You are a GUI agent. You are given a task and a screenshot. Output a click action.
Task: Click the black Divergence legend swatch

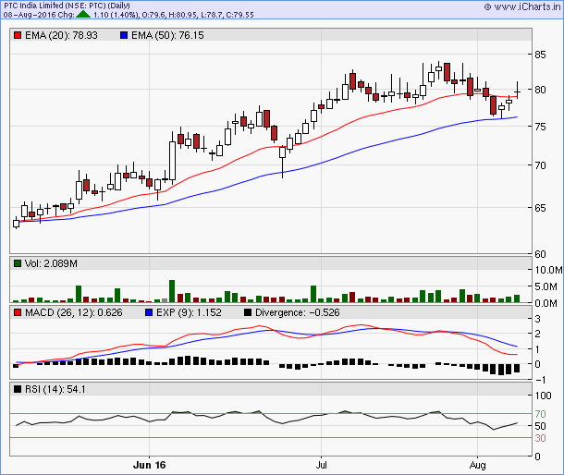tap(248, 312)
